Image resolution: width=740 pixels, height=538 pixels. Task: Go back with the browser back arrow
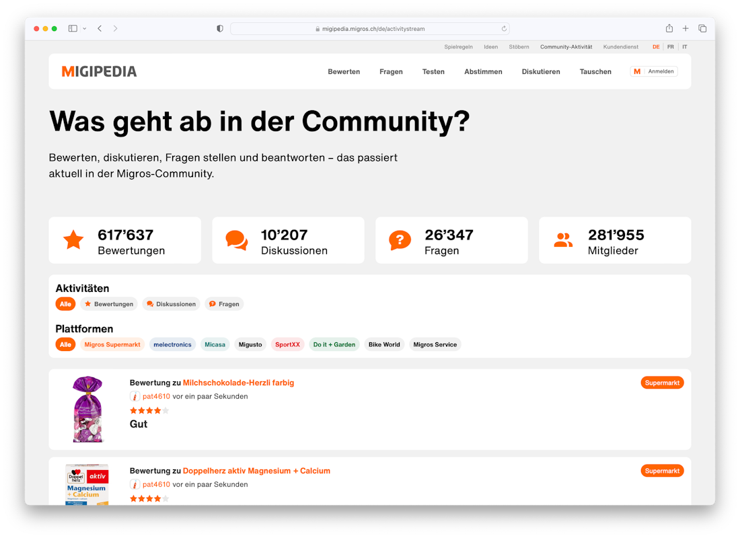pyautogui.click(x=100, y=28)
